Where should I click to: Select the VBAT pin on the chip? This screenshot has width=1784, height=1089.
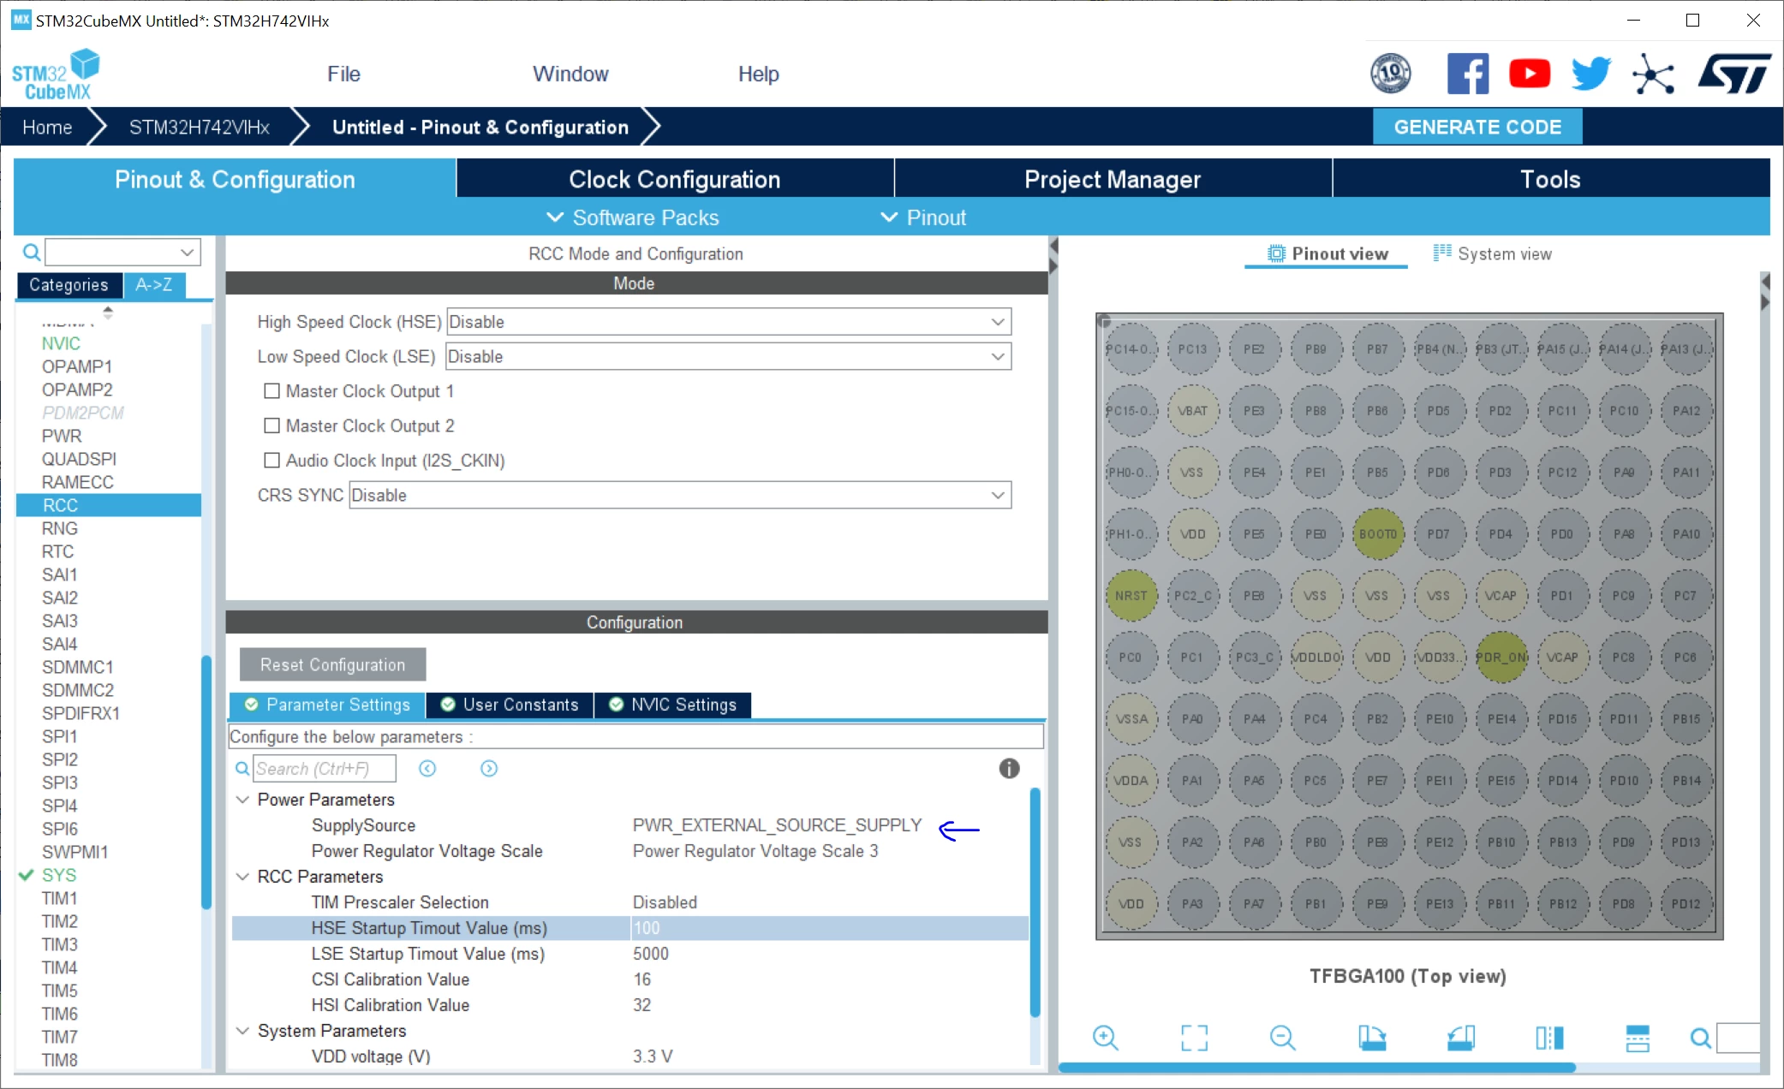click(x=1192, y=411)
